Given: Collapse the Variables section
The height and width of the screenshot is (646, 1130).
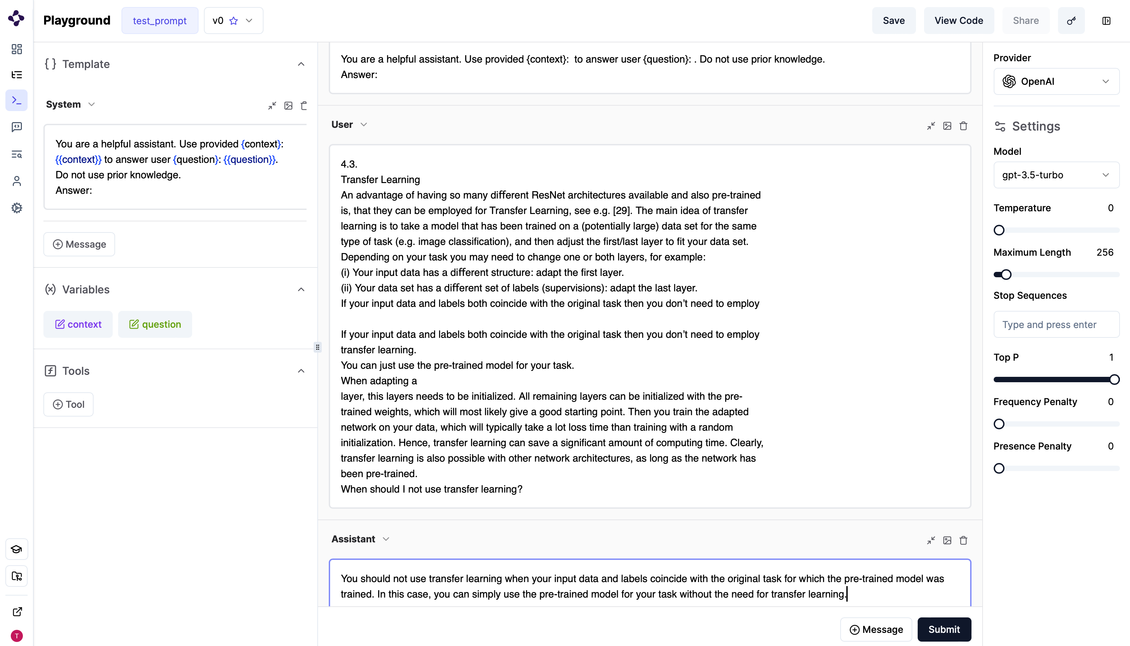Looking at the screenshot, I should click(x=301, y=290).
